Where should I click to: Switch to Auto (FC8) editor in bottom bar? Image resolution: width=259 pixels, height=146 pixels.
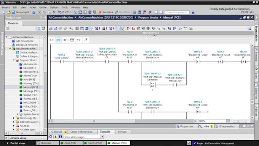[71, 143]
